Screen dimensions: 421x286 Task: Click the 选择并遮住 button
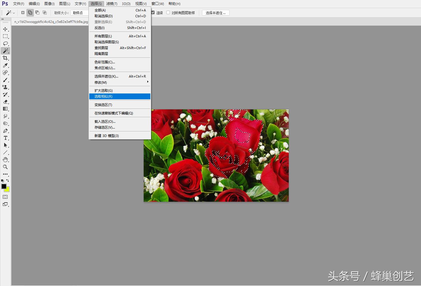point(215,13)
